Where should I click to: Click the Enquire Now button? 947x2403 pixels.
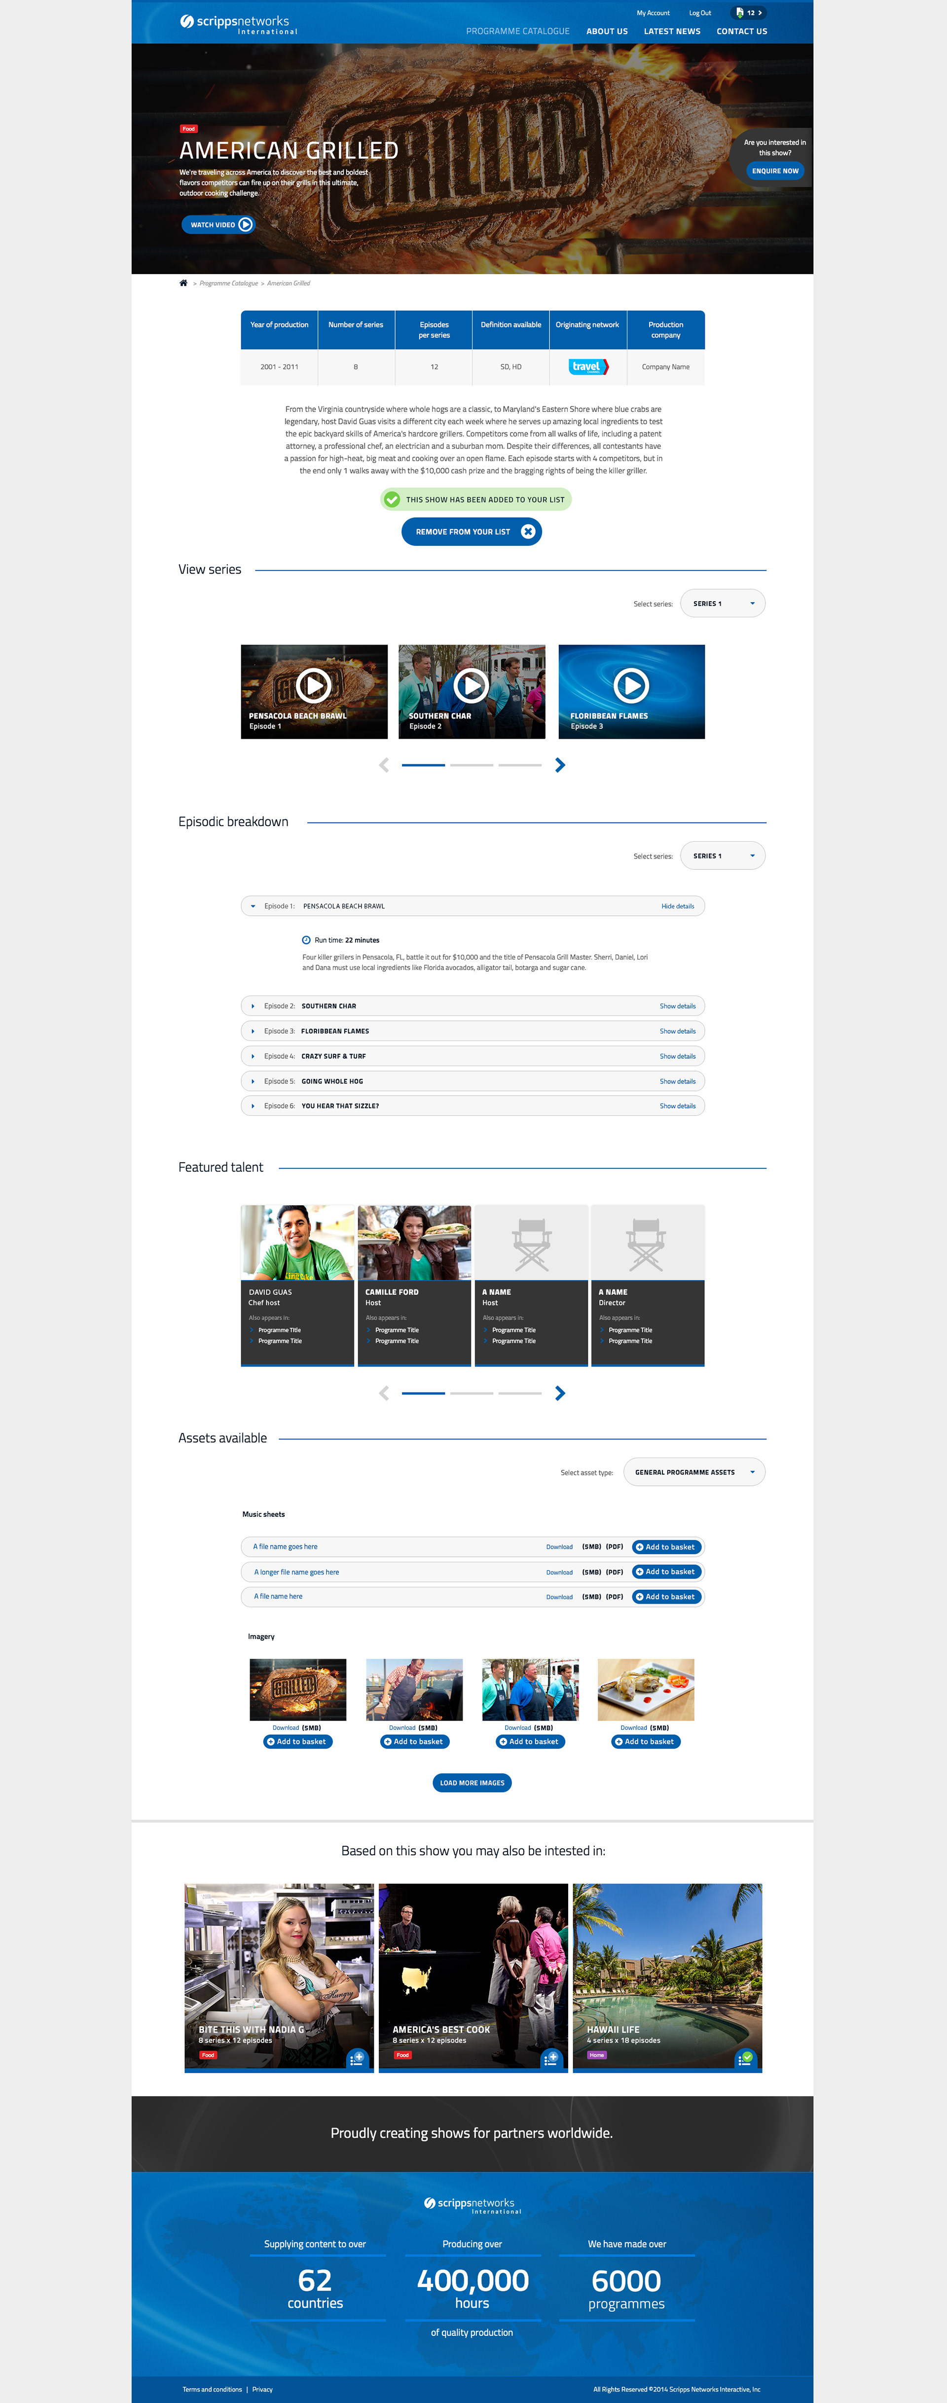coord(775,171)
